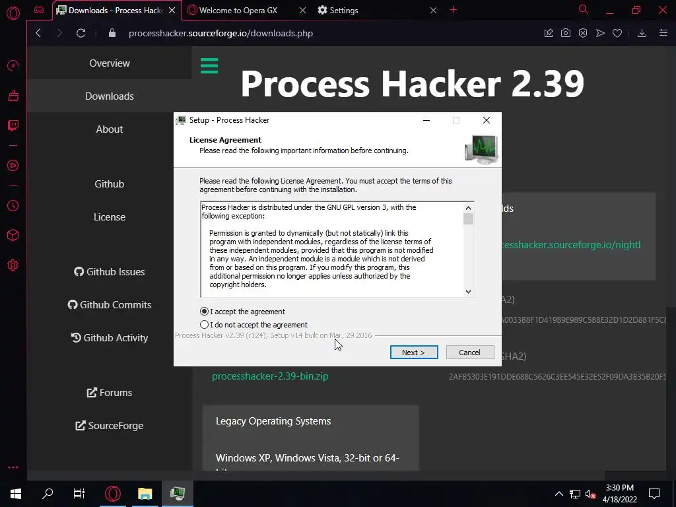Click license text scroll up arrow
Viewport: 676px width, 507px height.
[x=468, y=208]
